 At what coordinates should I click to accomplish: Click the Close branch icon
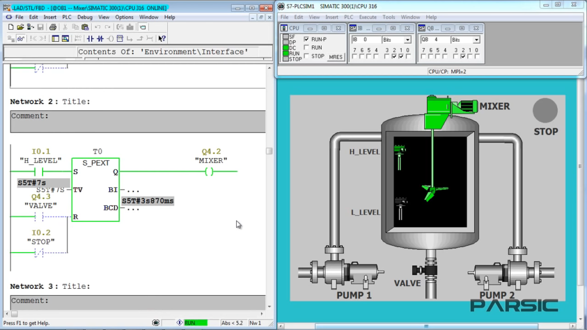click(140, 38)
